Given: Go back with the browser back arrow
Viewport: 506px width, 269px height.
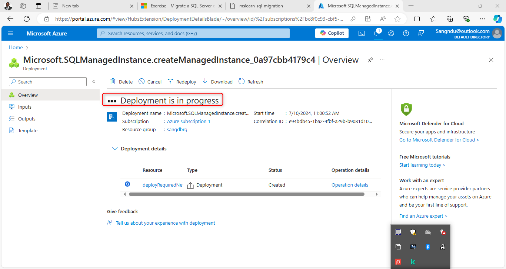Looking at the screenshot, I should (10, 19).
